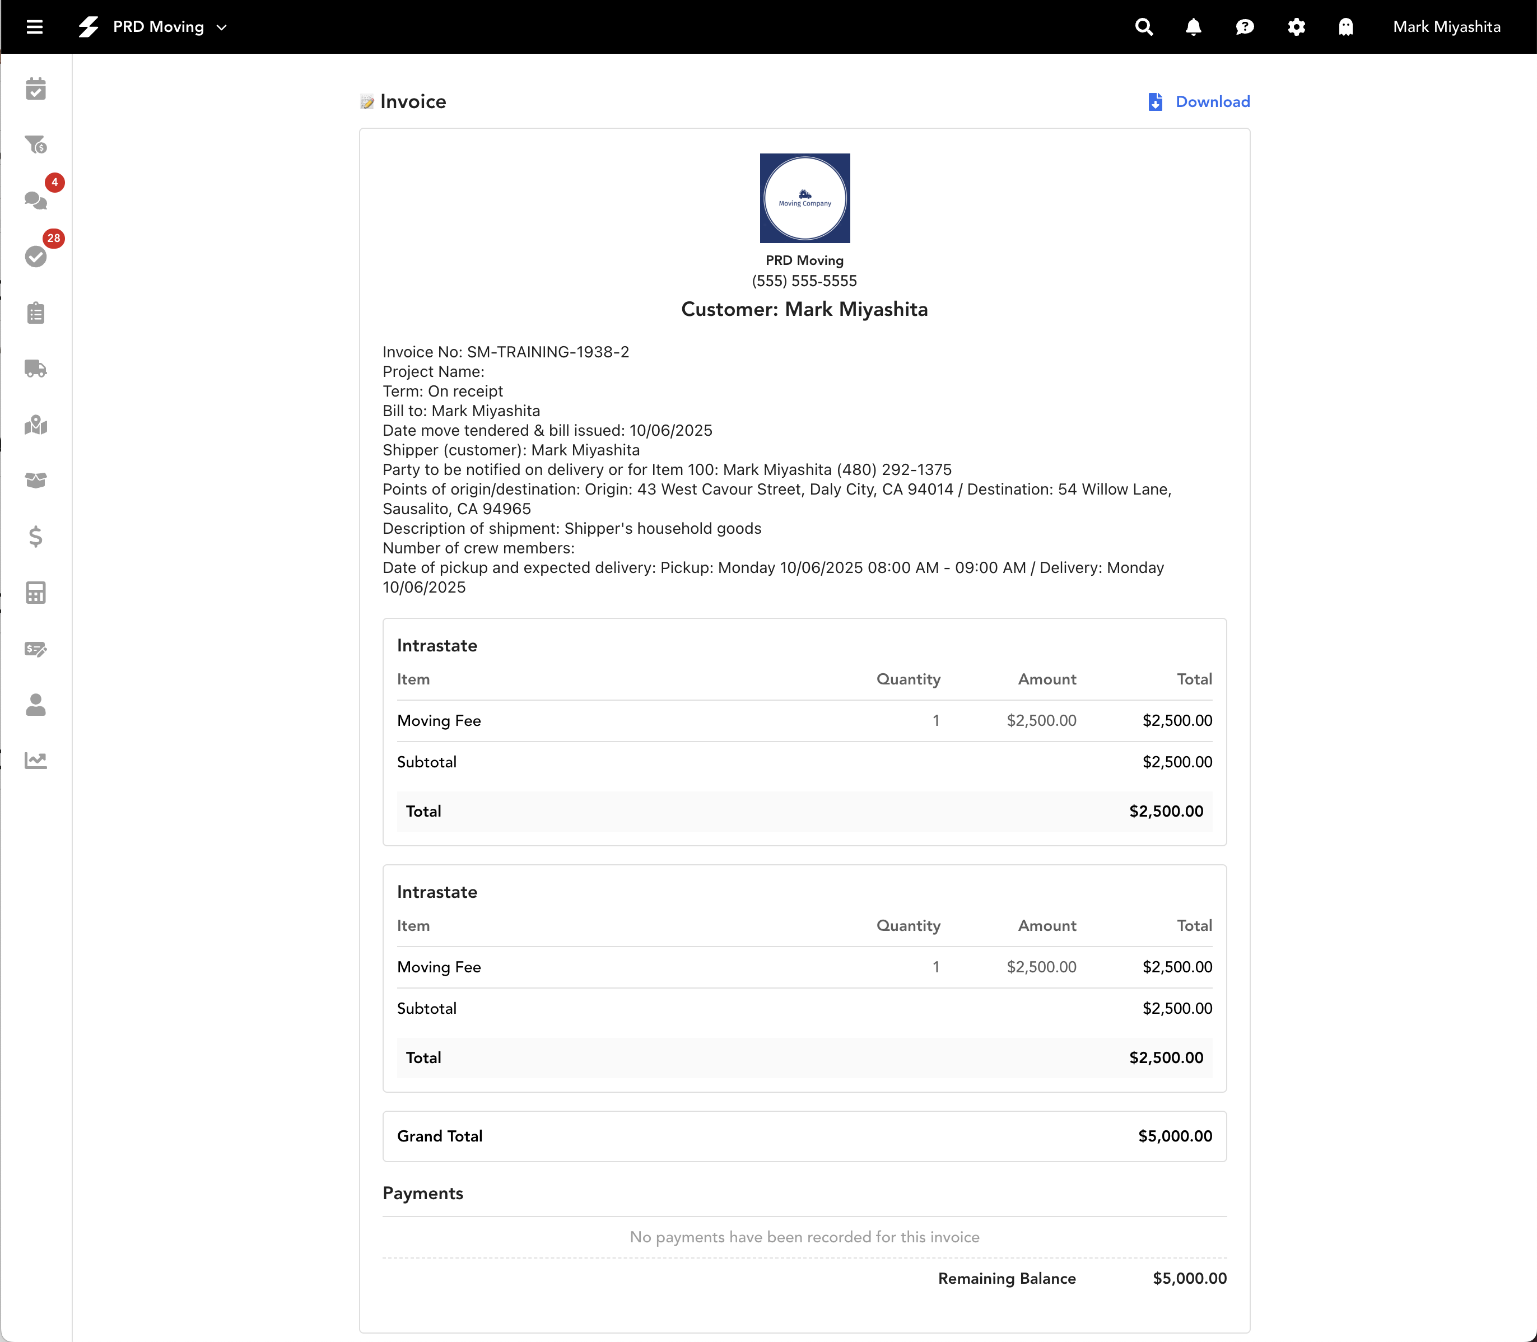The image size is (1537, 1342).
Task: Open the hamburger menu
Action: tap(35, 27)
